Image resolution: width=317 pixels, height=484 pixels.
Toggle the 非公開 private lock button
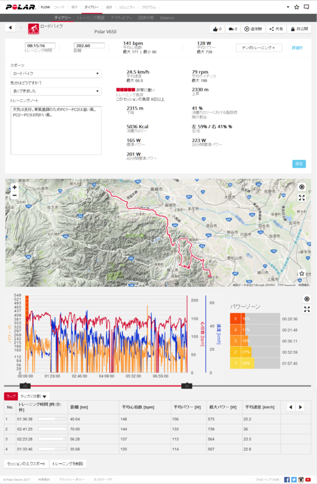(x=299, y=29)
